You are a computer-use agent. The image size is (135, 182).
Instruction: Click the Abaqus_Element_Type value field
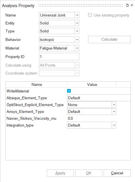pyautogui.click(x=99, y=98)
